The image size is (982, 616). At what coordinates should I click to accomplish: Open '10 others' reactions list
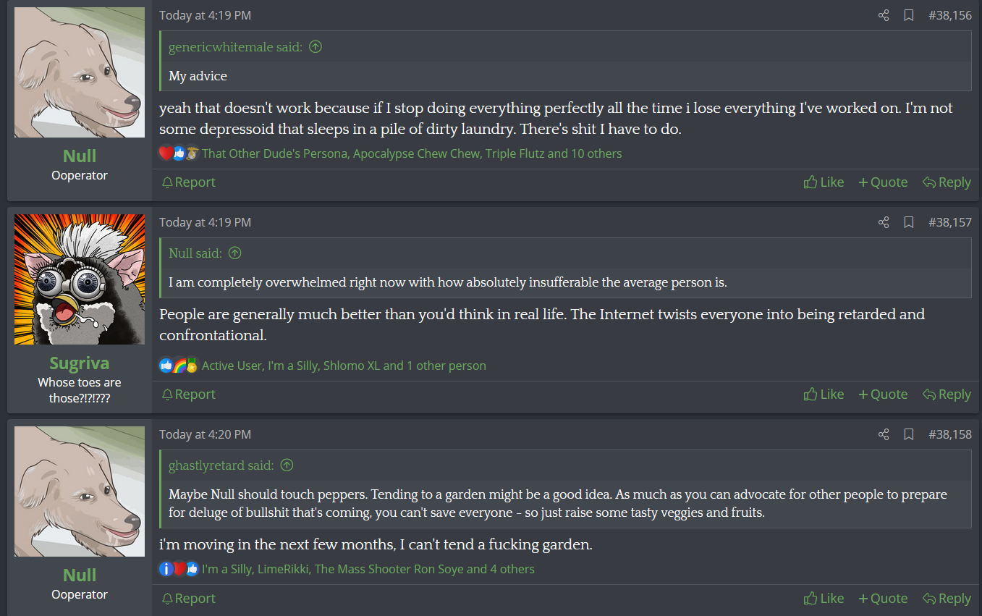coord(596,153)
